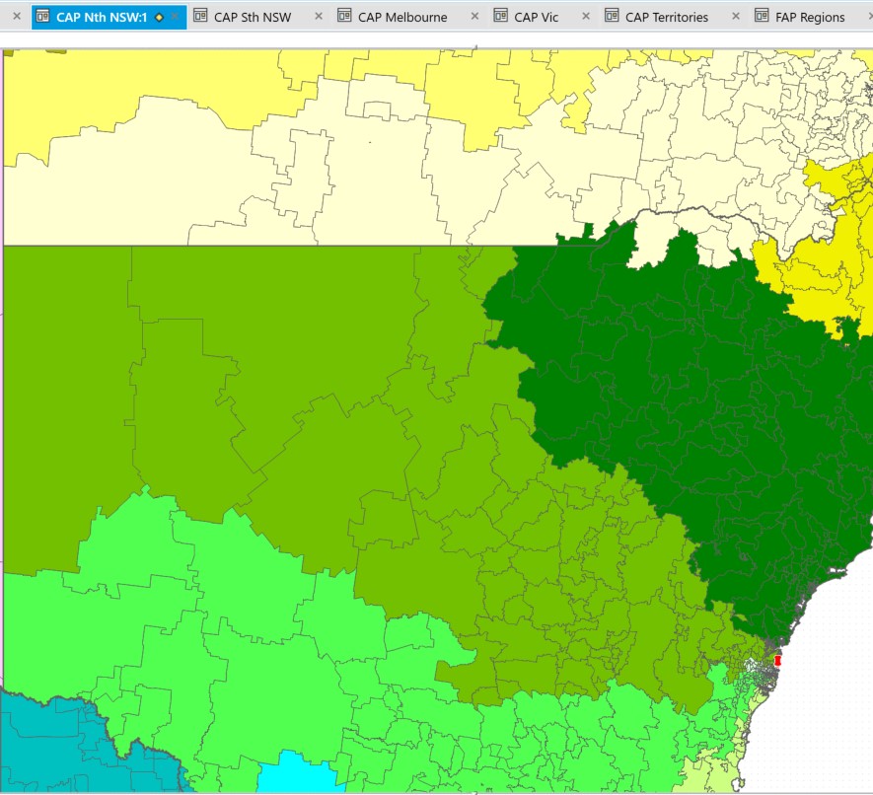This screenshot has width=873, height=795.
Task: Close the CAP Melbourne tab
Action: [474, 17]
